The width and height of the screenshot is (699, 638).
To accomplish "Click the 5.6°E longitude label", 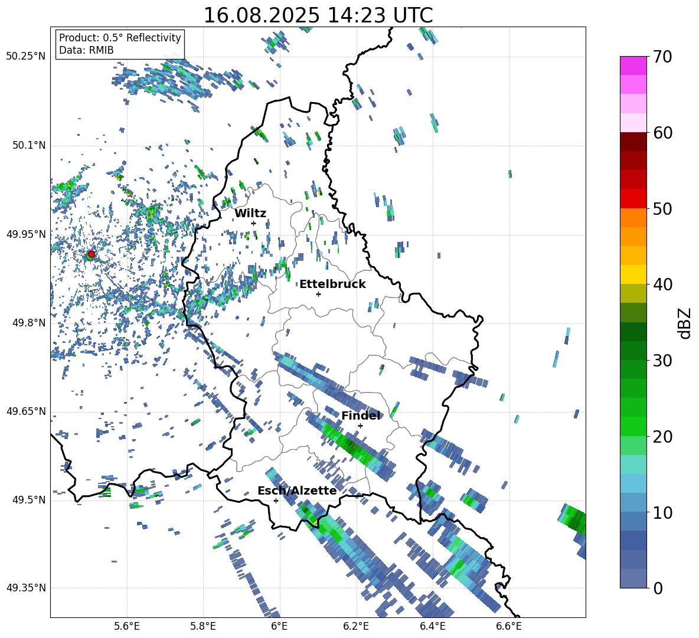I will pyautogui.click(x=127, y=627).
